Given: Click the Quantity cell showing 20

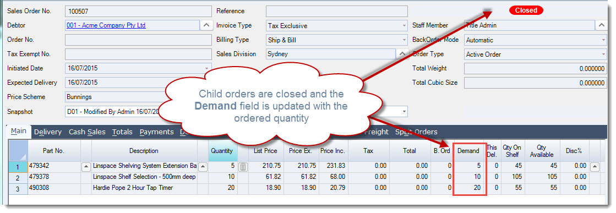Looking at the screenshot, I should tap(223, 188).
